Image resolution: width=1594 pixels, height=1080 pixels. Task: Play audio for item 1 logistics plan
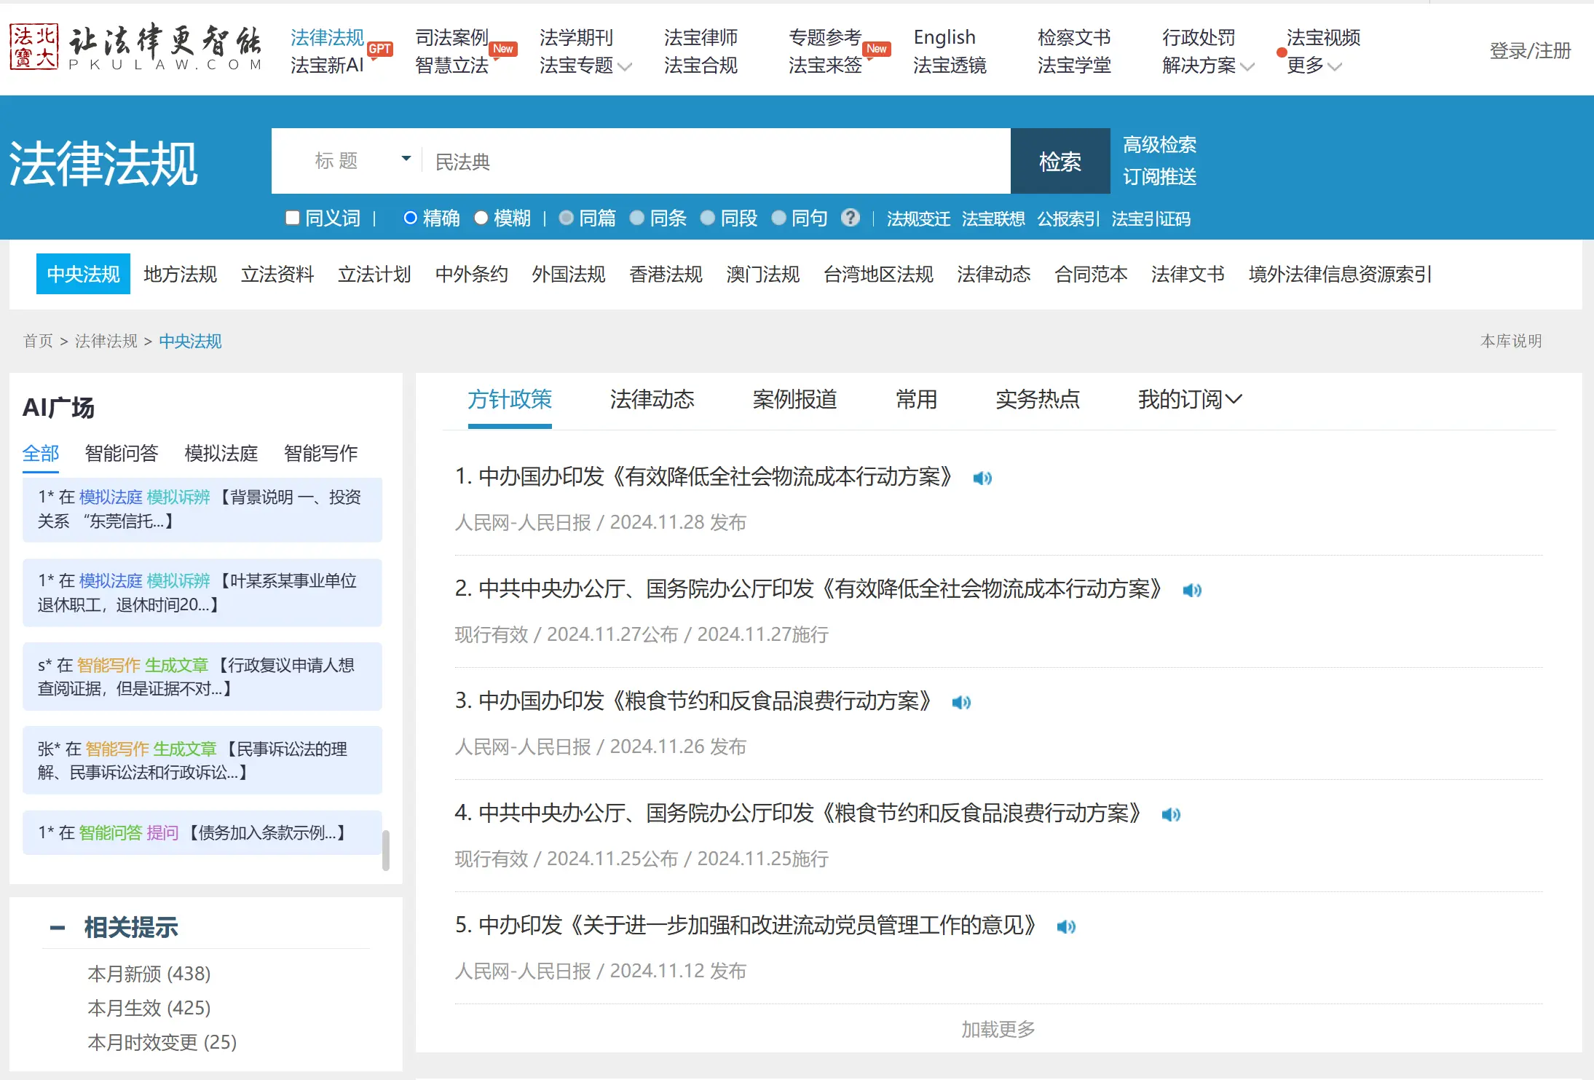(982, 478)
